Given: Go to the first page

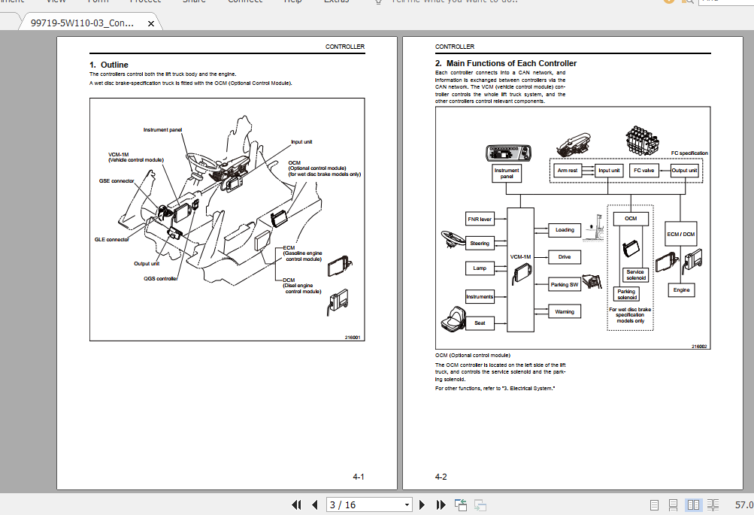Looking at the screenshot, I should point(297,504).
